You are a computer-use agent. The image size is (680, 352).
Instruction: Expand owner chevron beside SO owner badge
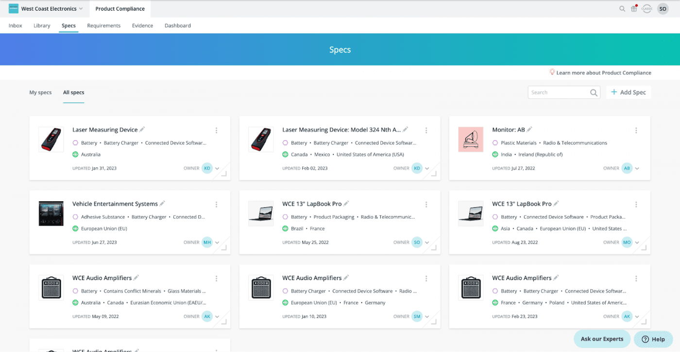[x=427, y=243]
